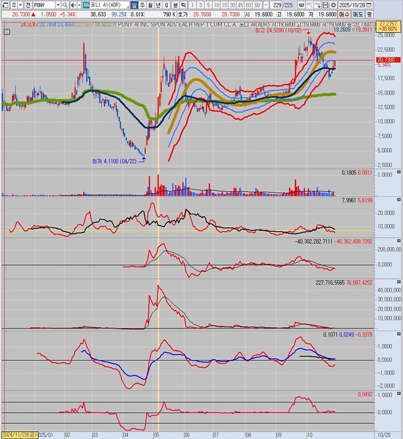Click the 38,633 volume value
Screen dimensions: 403x439
pyautogui.click(x=98, y=14)
